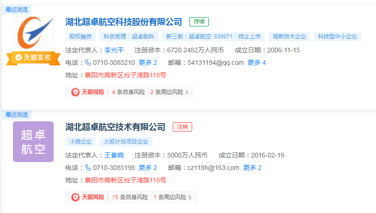Viewport: 376px width, 213px height.
Task: Select the 火炬计划项目企业 tag
Action: point(125,142)
